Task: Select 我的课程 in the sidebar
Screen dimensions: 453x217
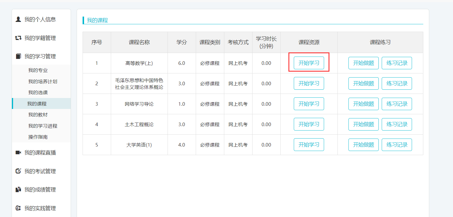Action: coord(41,104)
